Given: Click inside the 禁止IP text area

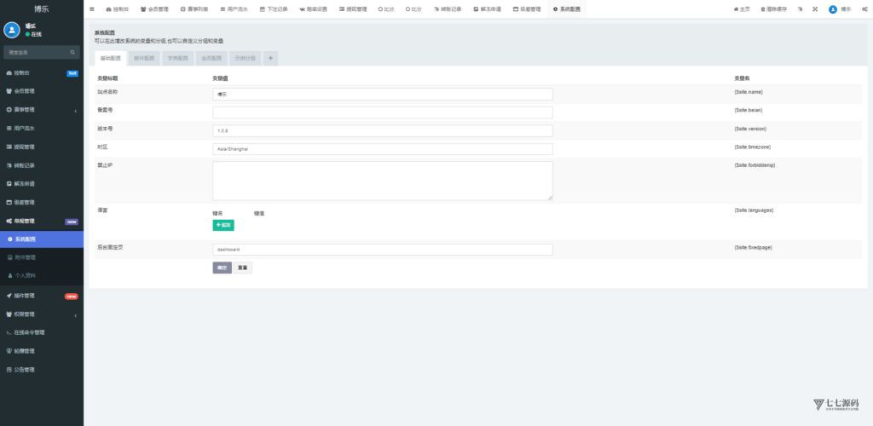Looking at the screenshot, I should [x=382, y=181].
